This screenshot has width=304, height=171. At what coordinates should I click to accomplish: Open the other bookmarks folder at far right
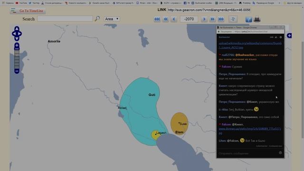(292, 3)
